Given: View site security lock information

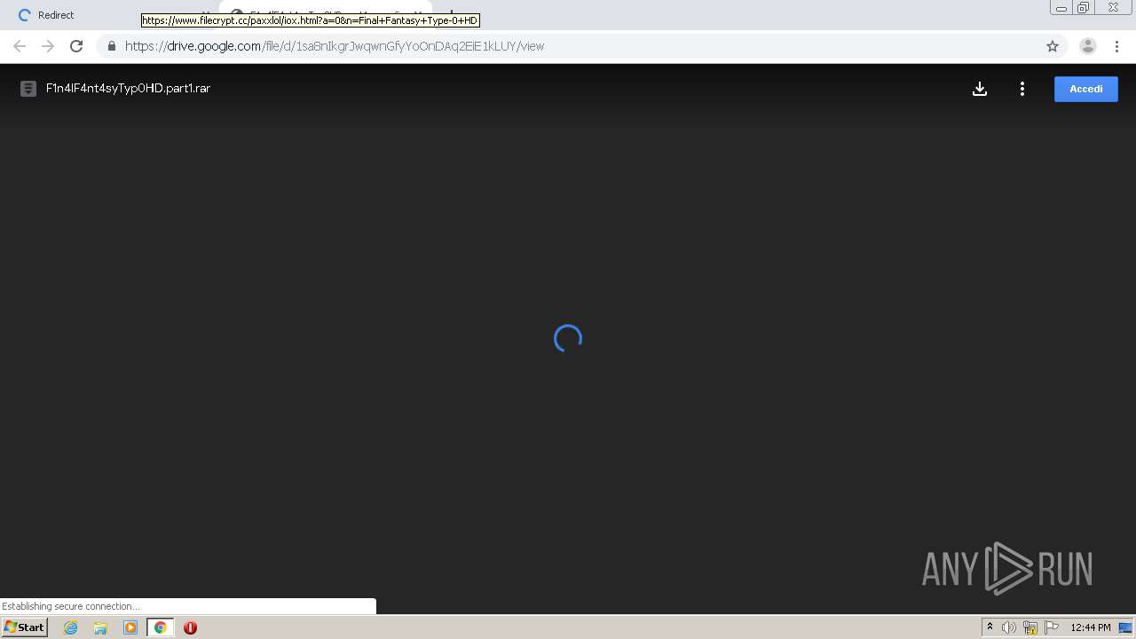Looking at the screenshot, I should (111, 46).
